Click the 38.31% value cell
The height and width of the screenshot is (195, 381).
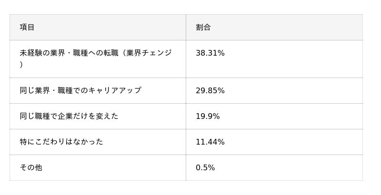coord(210,53)
